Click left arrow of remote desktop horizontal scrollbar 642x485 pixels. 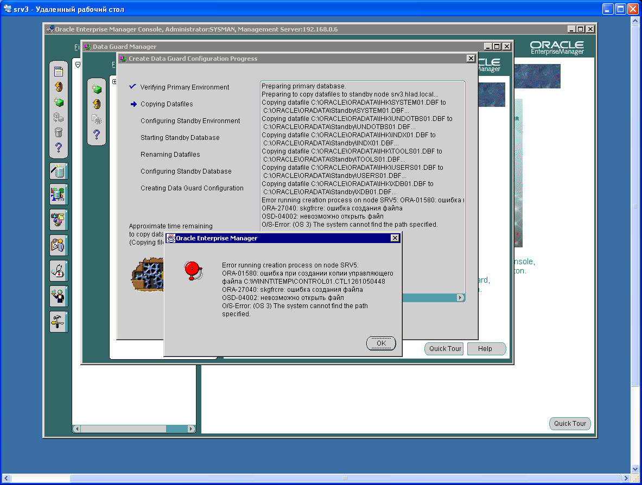tap(7, 478)
